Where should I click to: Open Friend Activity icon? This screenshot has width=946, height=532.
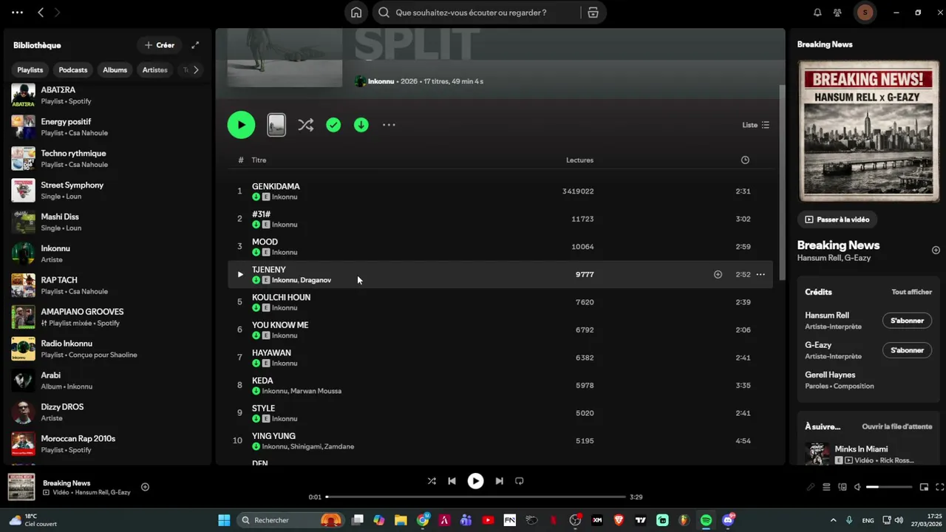point(837,13)
